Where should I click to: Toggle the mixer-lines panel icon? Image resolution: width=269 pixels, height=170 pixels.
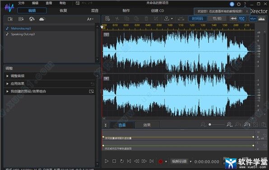[x=242, y=18]
